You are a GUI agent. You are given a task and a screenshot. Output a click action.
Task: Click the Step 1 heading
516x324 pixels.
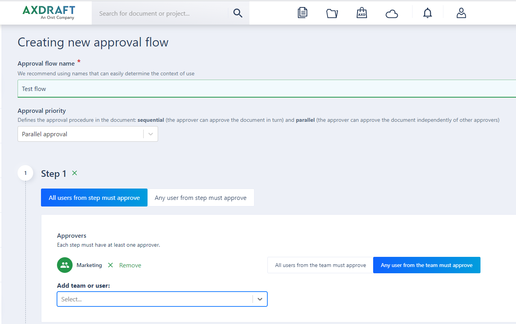53,174
